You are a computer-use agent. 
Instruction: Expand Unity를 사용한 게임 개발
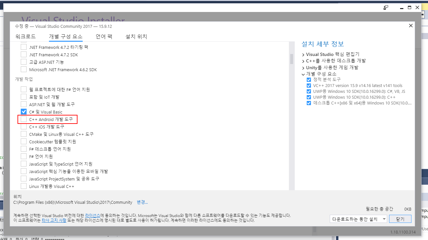(303, 68)
